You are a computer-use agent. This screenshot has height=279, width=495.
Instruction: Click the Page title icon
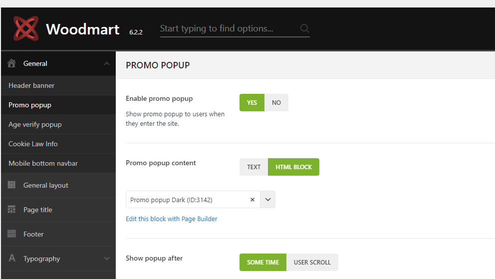(x=12, y=210)
